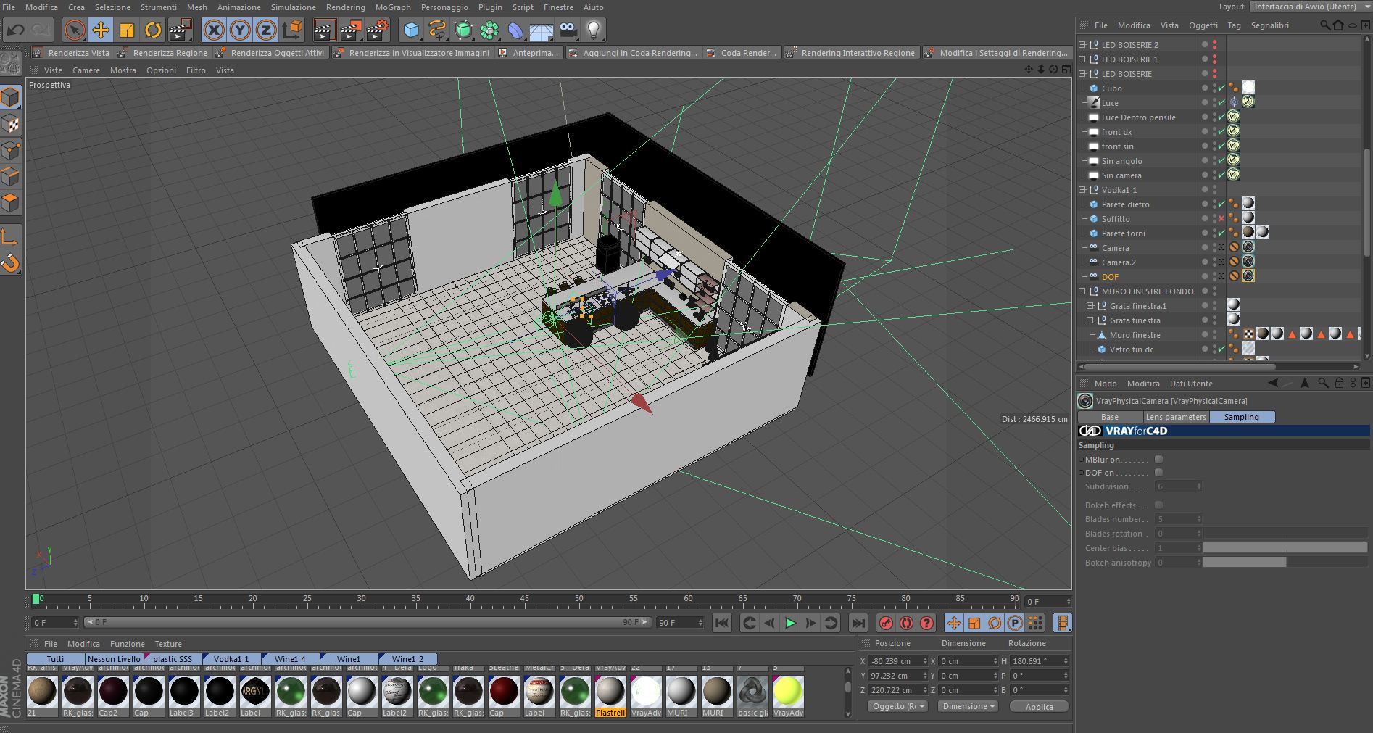Add a light with bulb icon
1373x733 pixels.
594,30
